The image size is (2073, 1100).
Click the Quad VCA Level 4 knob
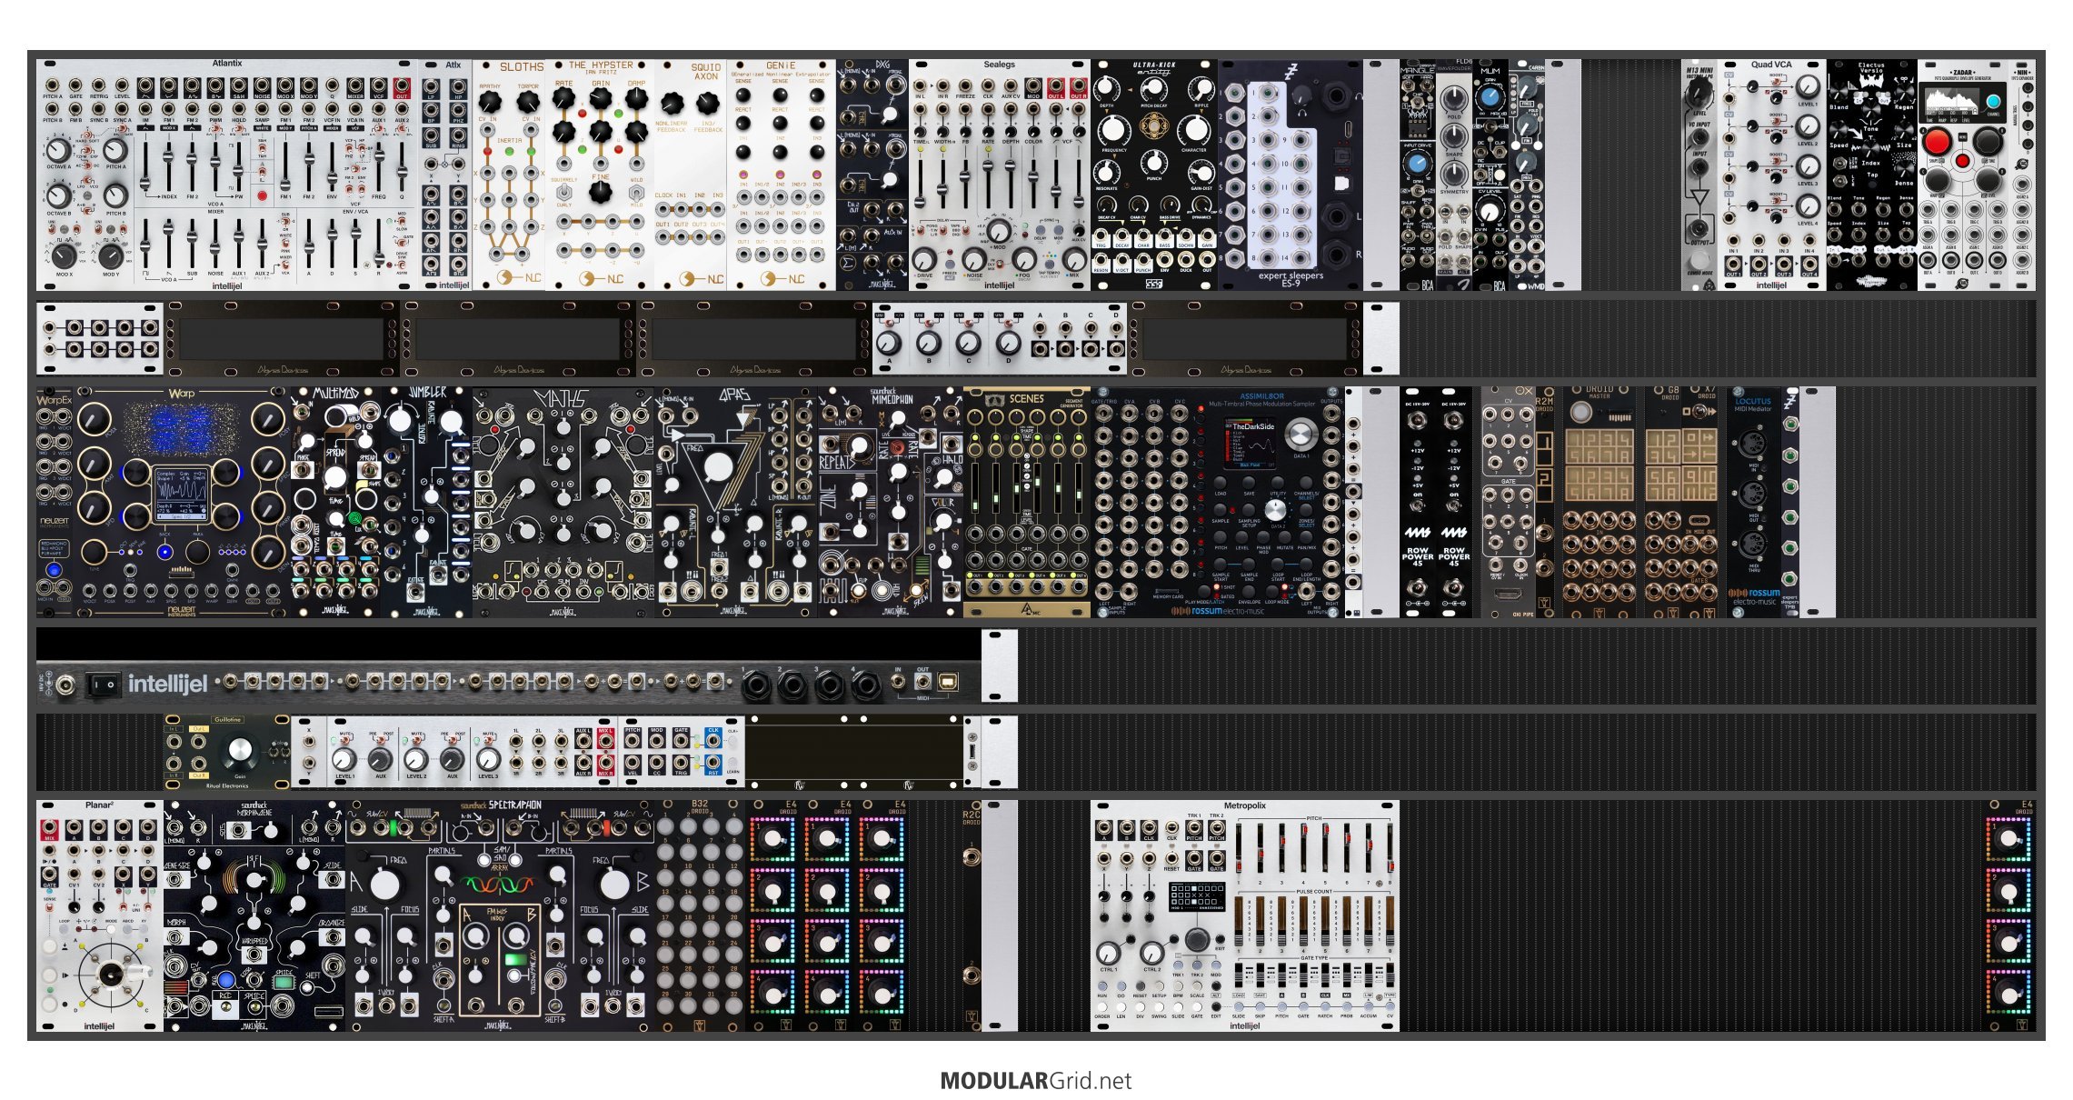click(1808, 205)
